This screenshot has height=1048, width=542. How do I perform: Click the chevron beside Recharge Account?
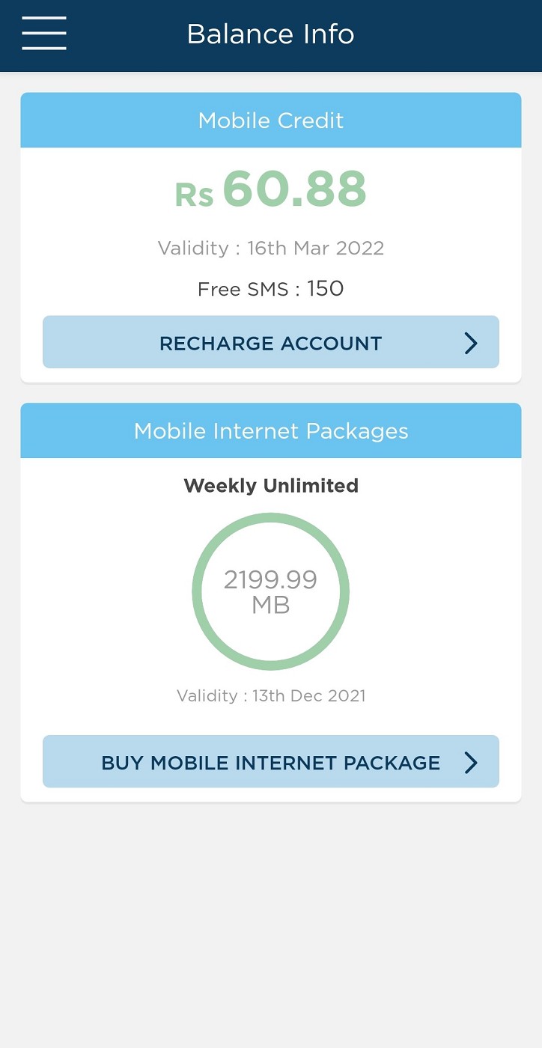[x=471, y=342]
